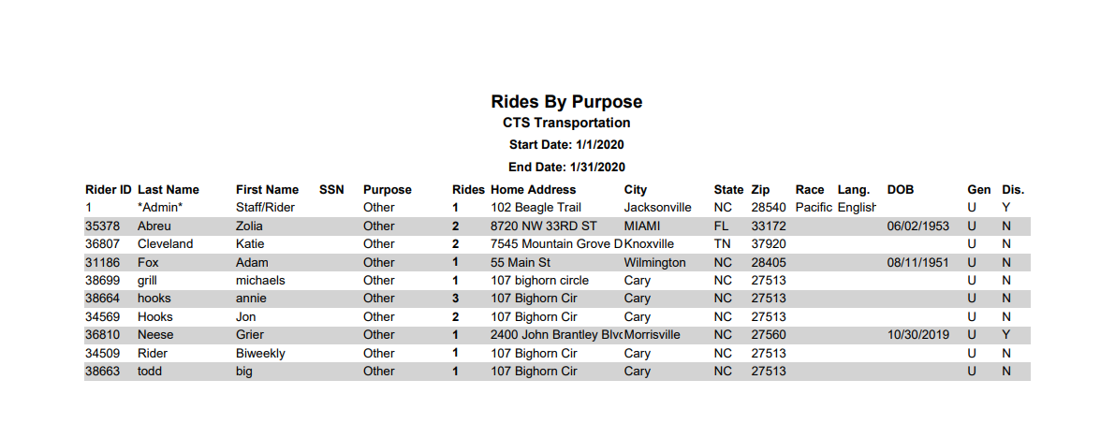The image size is (1115, 438).
Task: Click rider ID 38664 for annie hooks
Action: [100, 299]
